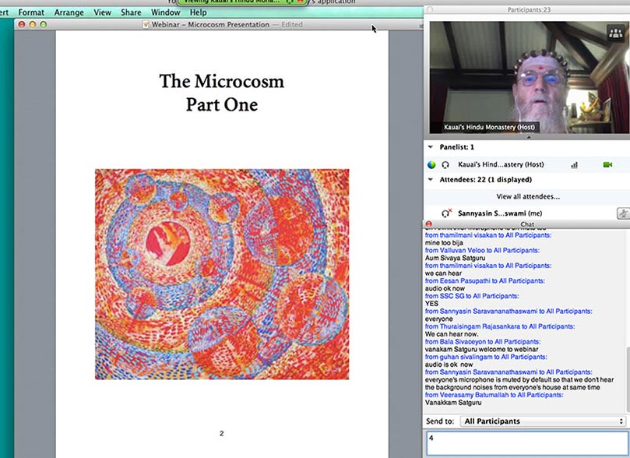Image resolution: width=630 pixels, height=458 pixels.
Task: Click the globe icon beside the host
Action: [431, 165]
